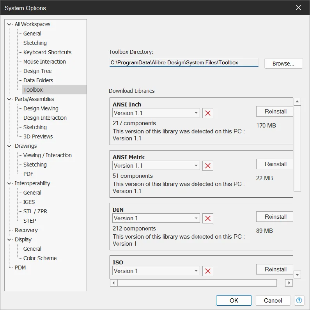
Task: Reinstall the DIN library
Action: [275, 217]
